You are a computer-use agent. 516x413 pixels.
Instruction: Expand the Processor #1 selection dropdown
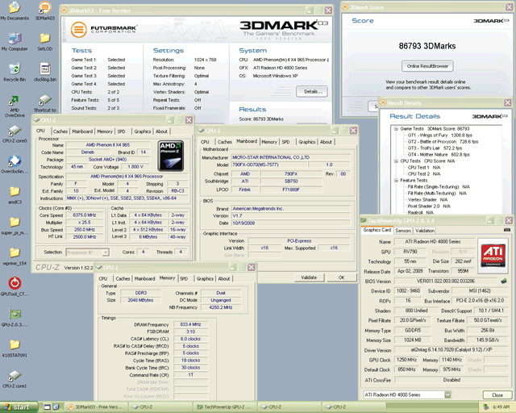tap(107, 252)
